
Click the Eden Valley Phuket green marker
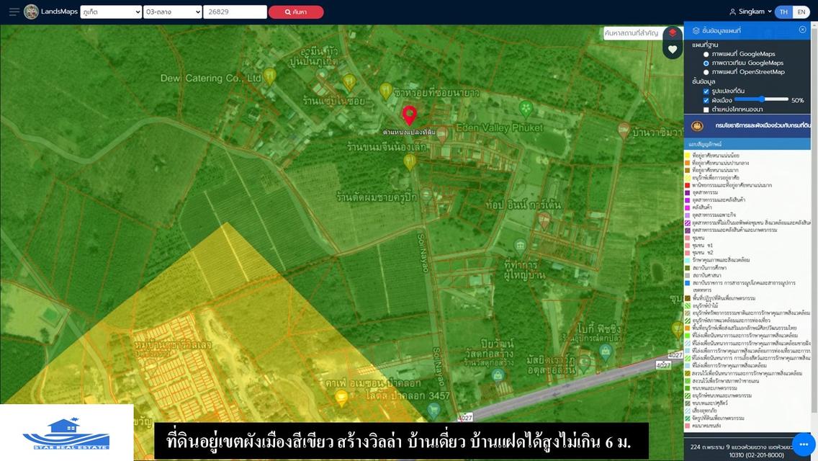coord(526,109)
